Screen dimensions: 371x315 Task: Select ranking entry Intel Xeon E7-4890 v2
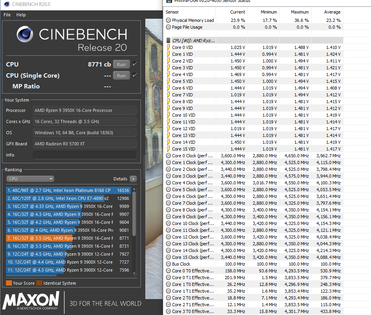(68, 198)
